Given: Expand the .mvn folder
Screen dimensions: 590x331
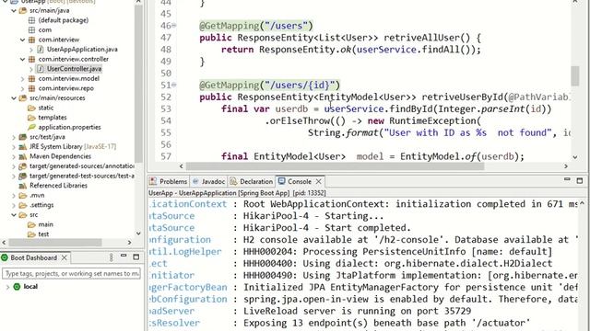Looking at the screenshot, I should [x=14, y=196].
